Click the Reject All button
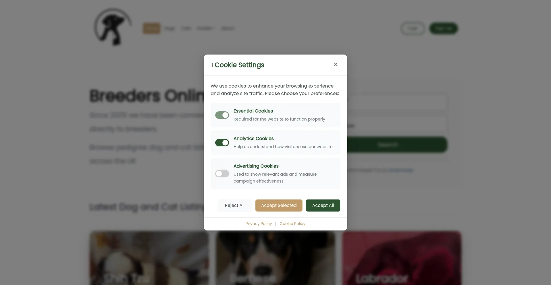The height and width of the screenshot is (285, 551). (x=235, y=205)
